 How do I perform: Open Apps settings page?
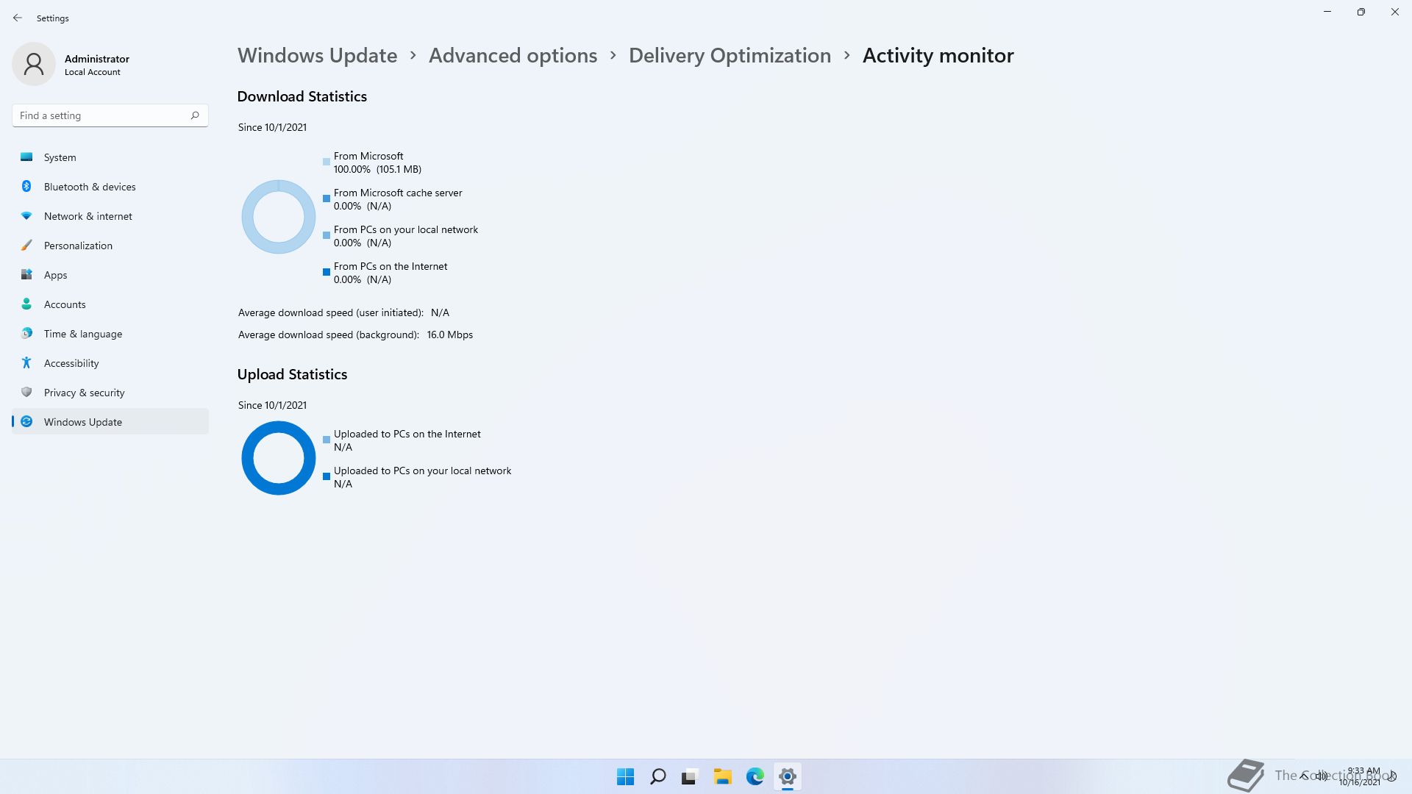click(x=110, y=275)
